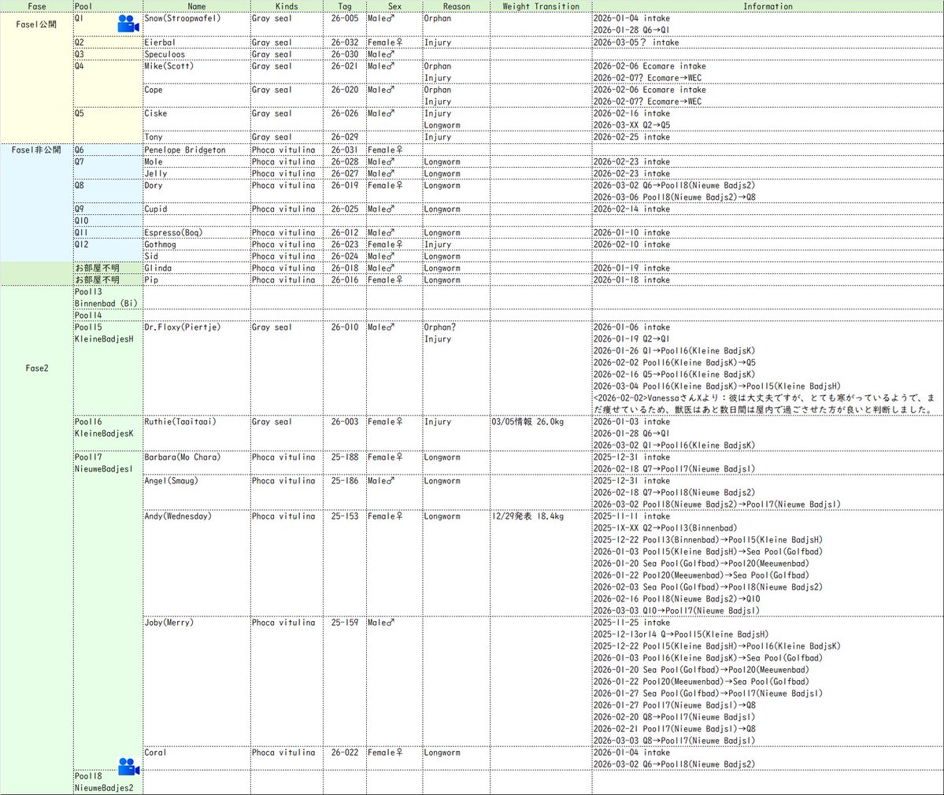Select name cell 'Mole'
Image resolution: width=944 pixels, height=795 pixels.
(197, 162)
